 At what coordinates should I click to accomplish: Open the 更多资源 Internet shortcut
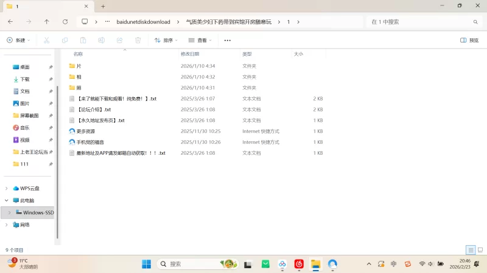coord(86,131)
